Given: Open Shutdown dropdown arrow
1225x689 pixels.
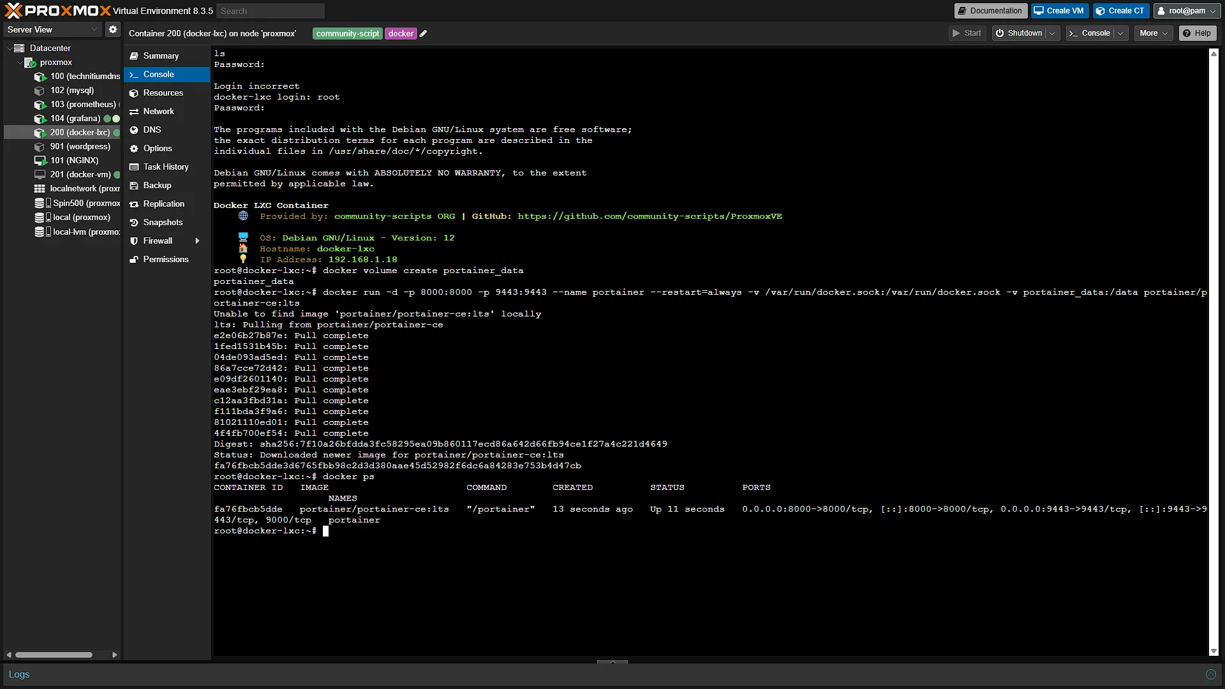Looking at the screenshot, I should pyautogui.click(x=1052, y=33).
